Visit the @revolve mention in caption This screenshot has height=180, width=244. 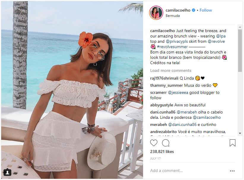(216, 41)
